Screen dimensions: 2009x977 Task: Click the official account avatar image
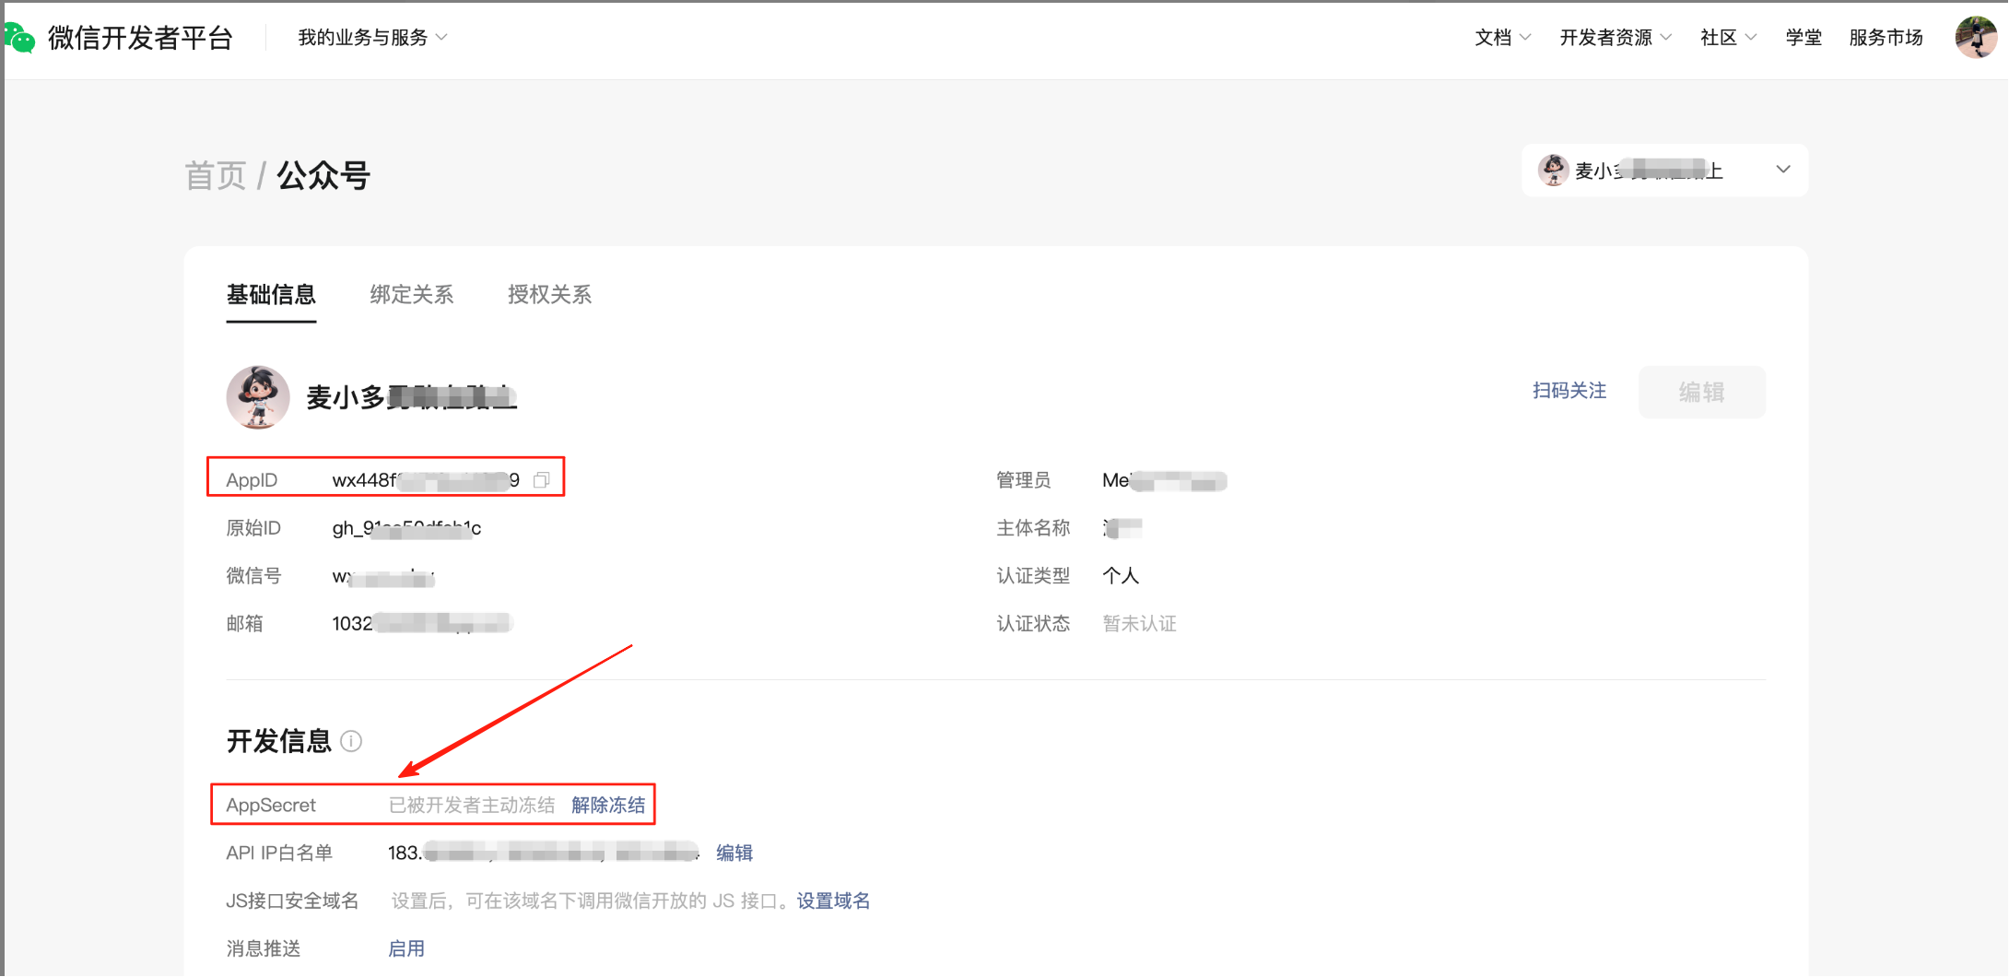tap(258, 397)
